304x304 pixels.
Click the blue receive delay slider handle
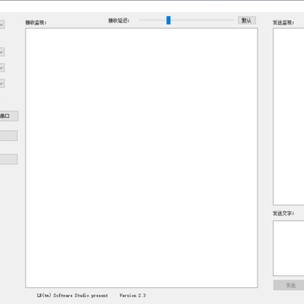coord(168,20)
